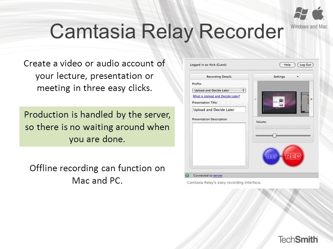Click the Windows logo icon

301,13
